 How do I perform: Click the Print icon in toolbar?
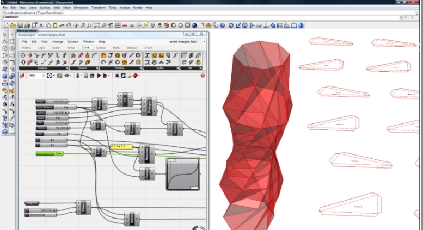coord(27,26)
